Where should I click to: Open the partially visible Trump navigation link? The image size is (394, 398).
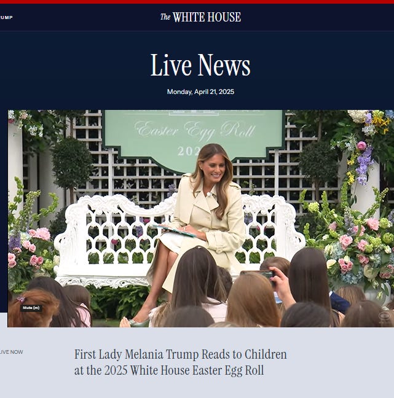6,17
